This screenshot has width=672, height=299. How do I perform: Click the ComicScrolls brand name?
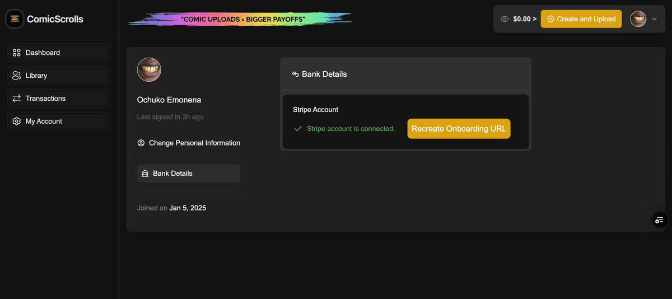(55, 19)
